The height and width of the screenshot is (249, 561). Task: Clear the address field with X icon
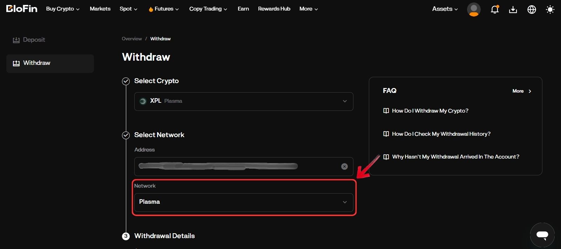click(x=344, y=167)
